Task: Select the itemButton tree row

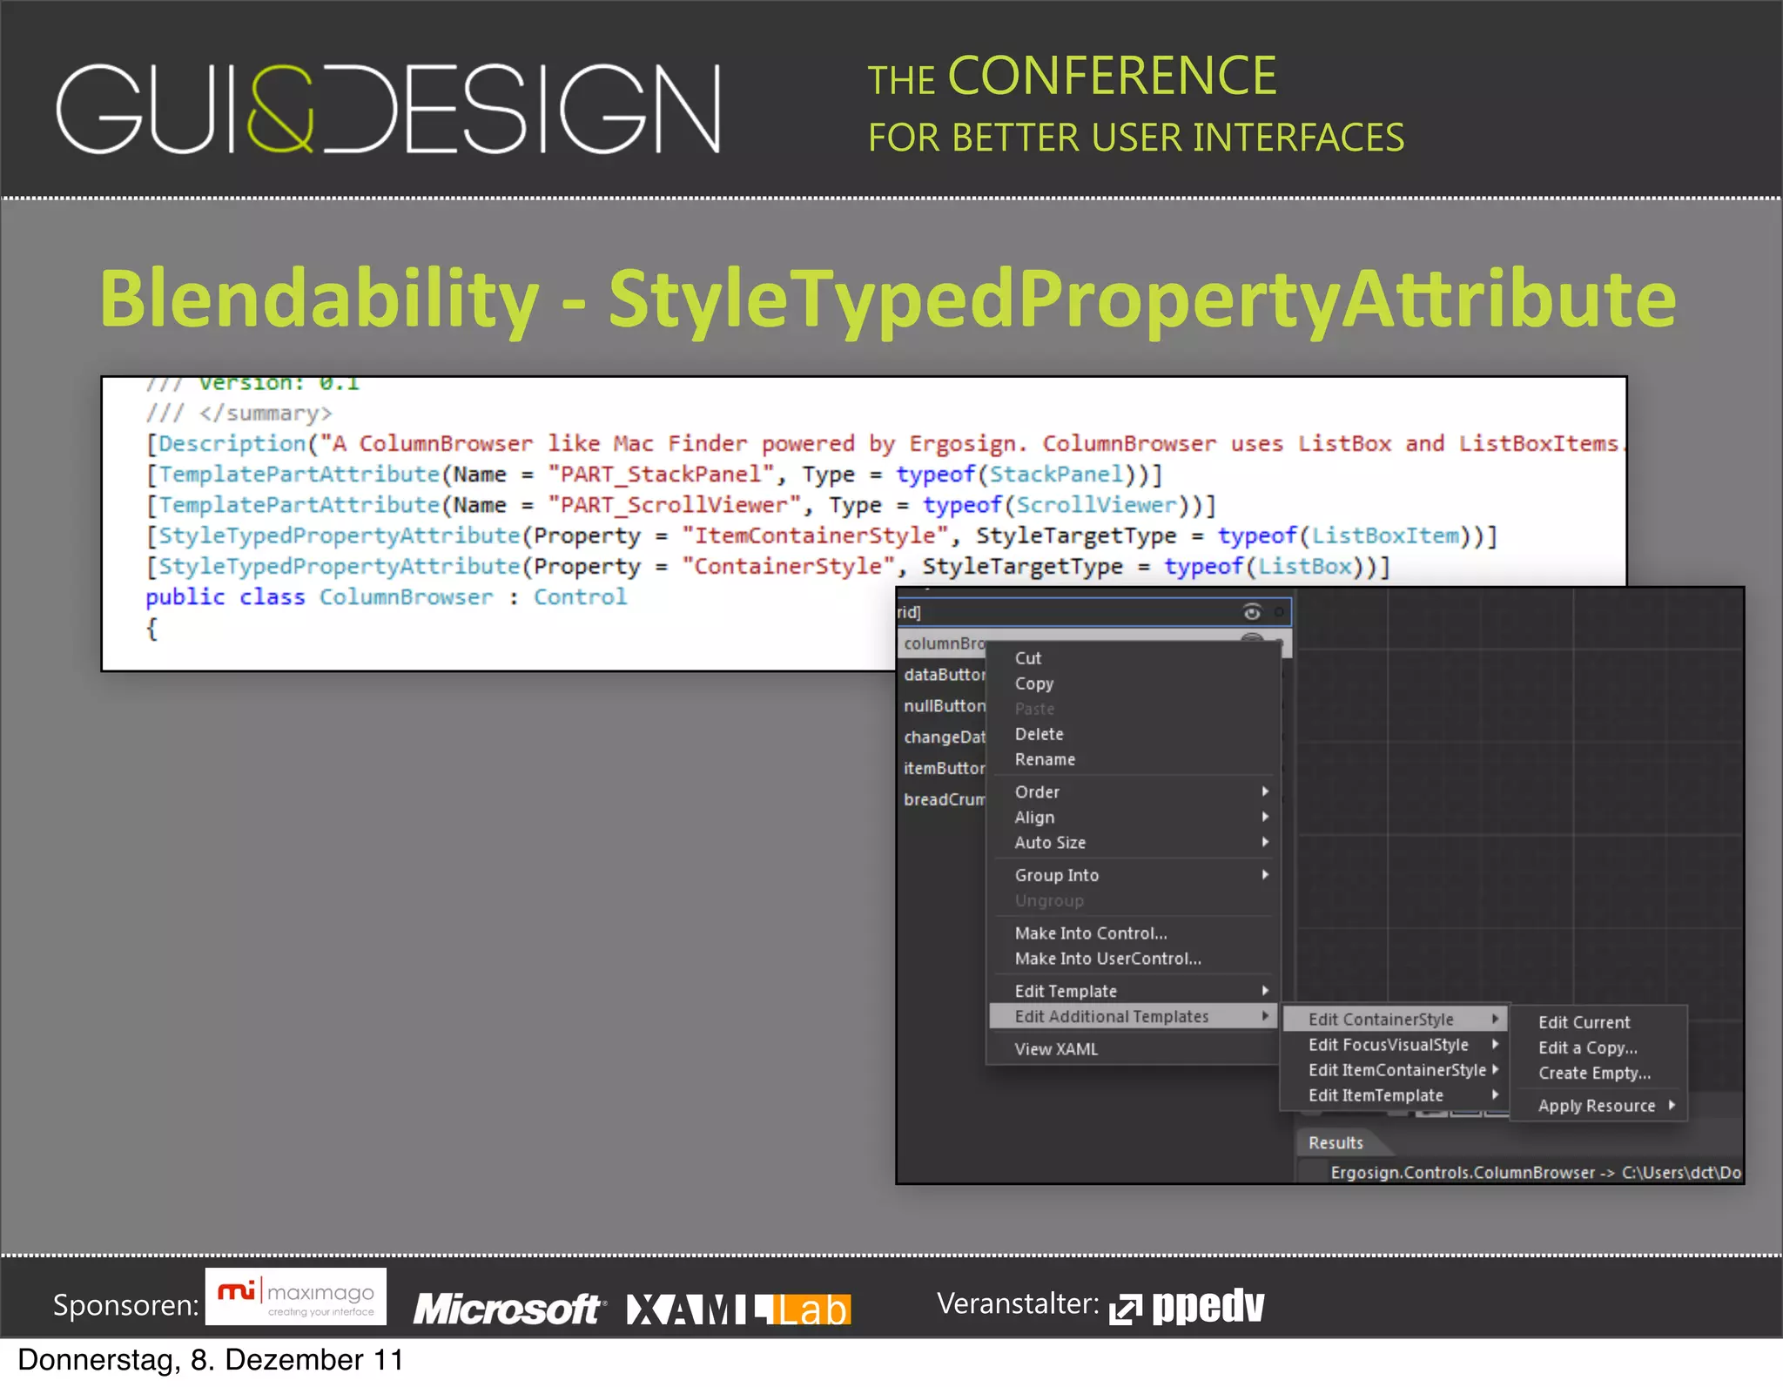Action: 944,768
